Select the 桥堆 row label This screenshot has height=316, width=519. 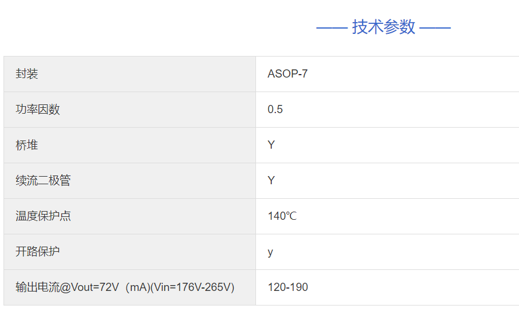27,145
